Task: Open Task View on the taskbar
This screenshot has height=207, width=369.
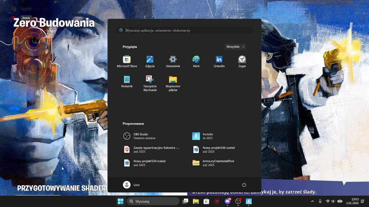Action: 185,201
